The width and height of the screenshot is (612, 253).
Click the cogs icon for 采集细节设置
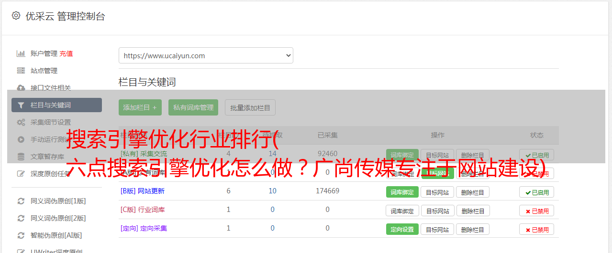pyautogui.click(x=21, y=122)
